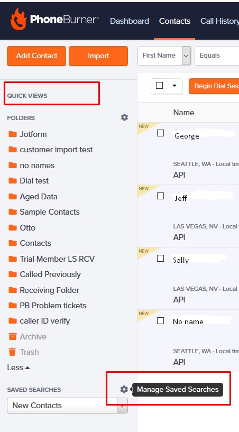Click the Jotform folder icon

coord(12,134)
